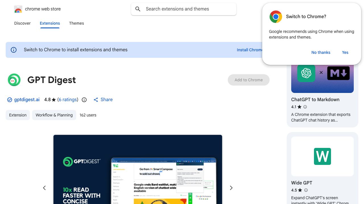This screenshot has height=204, width=364.
Task: Select the Extensions tab
Action: click(50, 23)
